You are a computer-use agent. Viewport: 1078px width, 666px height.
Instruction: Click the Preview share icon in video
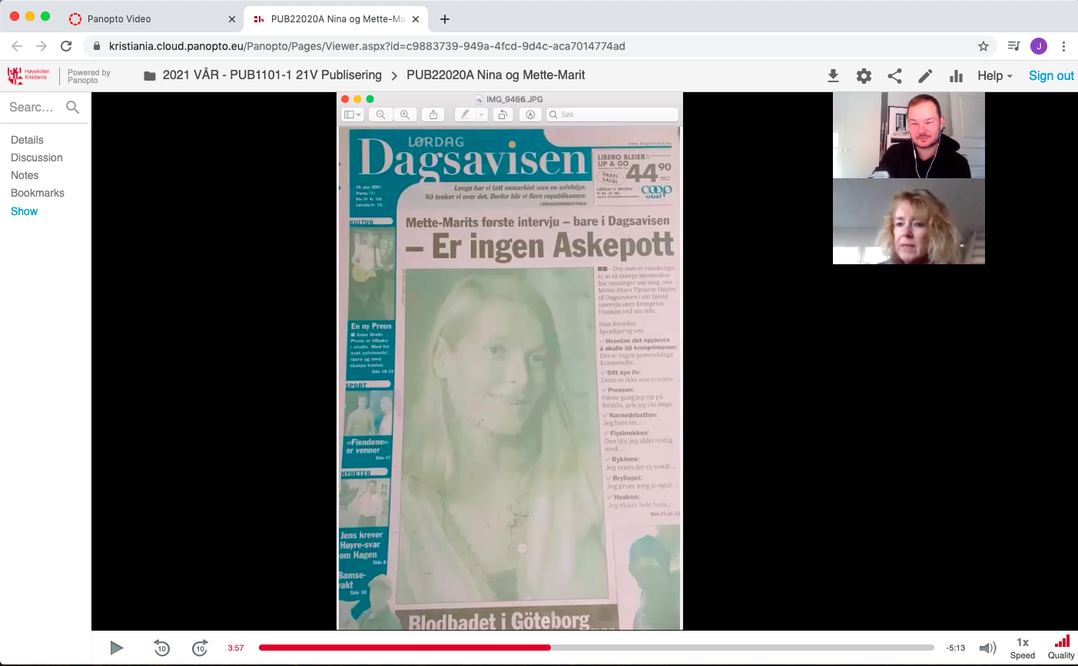click(x=433, y=114)
